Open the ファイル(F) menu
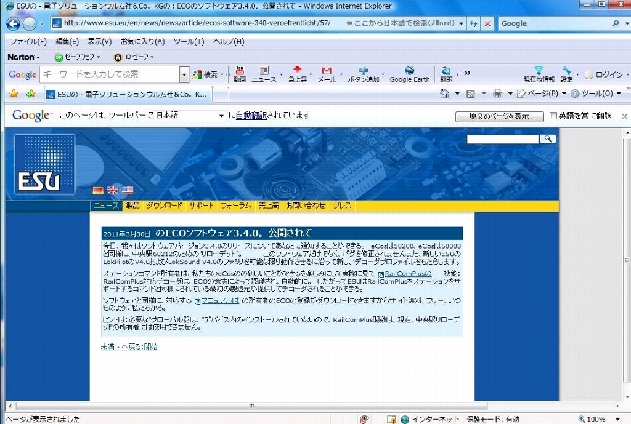 pos(28,41)
